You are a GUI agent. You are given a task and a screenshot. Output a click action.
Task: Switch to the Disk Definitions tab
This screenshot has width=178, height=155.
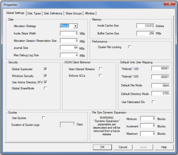[53, 14]
